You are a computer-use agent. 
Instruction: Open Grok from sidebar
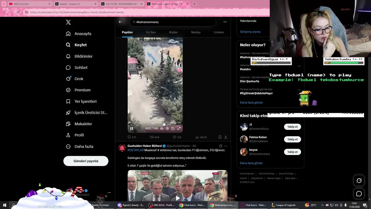[74, 79]
